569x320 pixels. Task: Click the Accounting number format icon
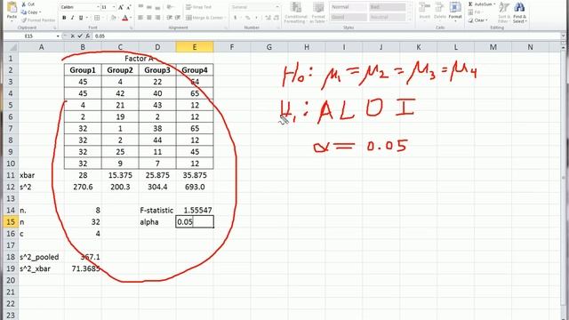pyautogui.click(x=235, y=18)
